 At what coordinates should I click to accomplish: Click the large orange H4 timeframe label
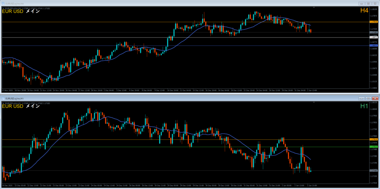(364, 10)
